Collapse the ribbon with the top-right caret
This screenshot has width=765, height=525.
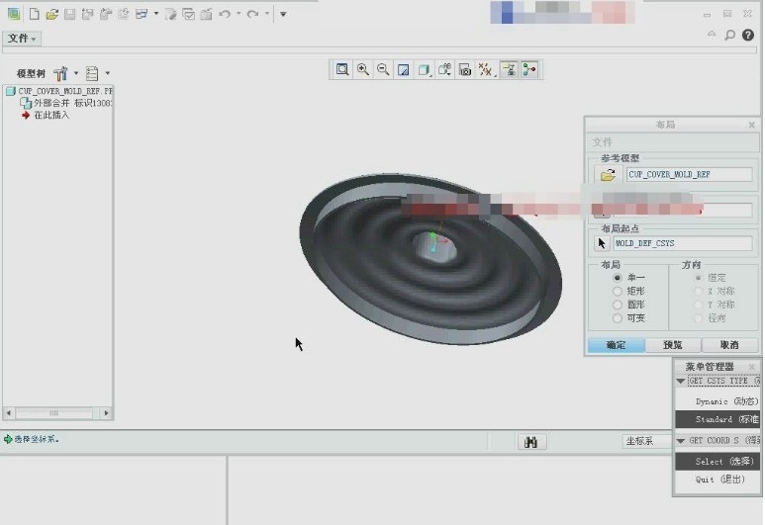point(712,35)
